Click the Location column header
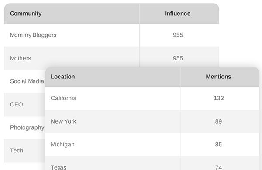This screenshot has width=262, height=170. [x=63, y=77]
